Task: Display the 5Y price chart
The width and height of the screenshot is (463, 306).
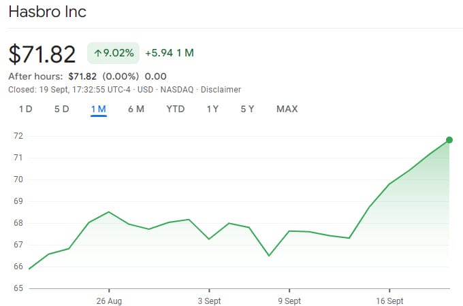Action: [x=247, y=109]
